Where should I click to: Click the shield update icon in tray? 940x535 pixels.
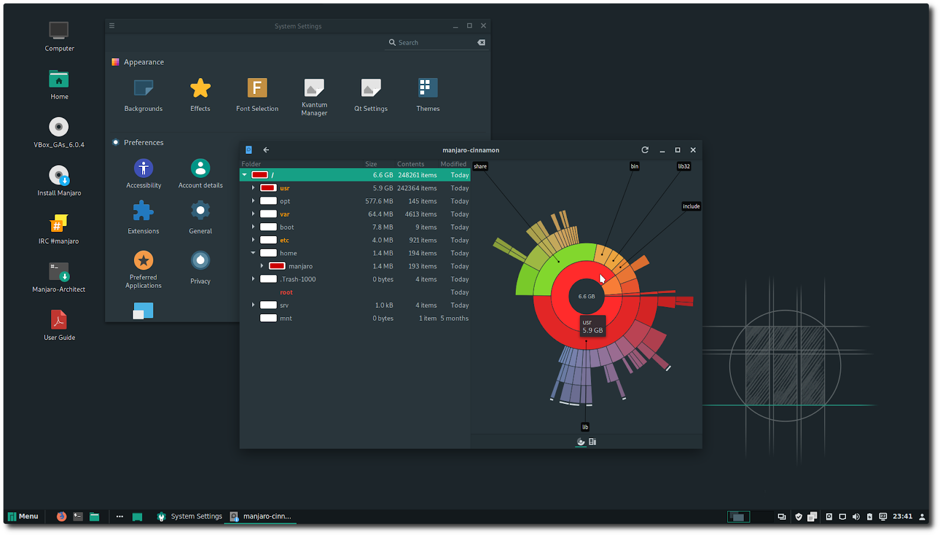click(798, 517)
